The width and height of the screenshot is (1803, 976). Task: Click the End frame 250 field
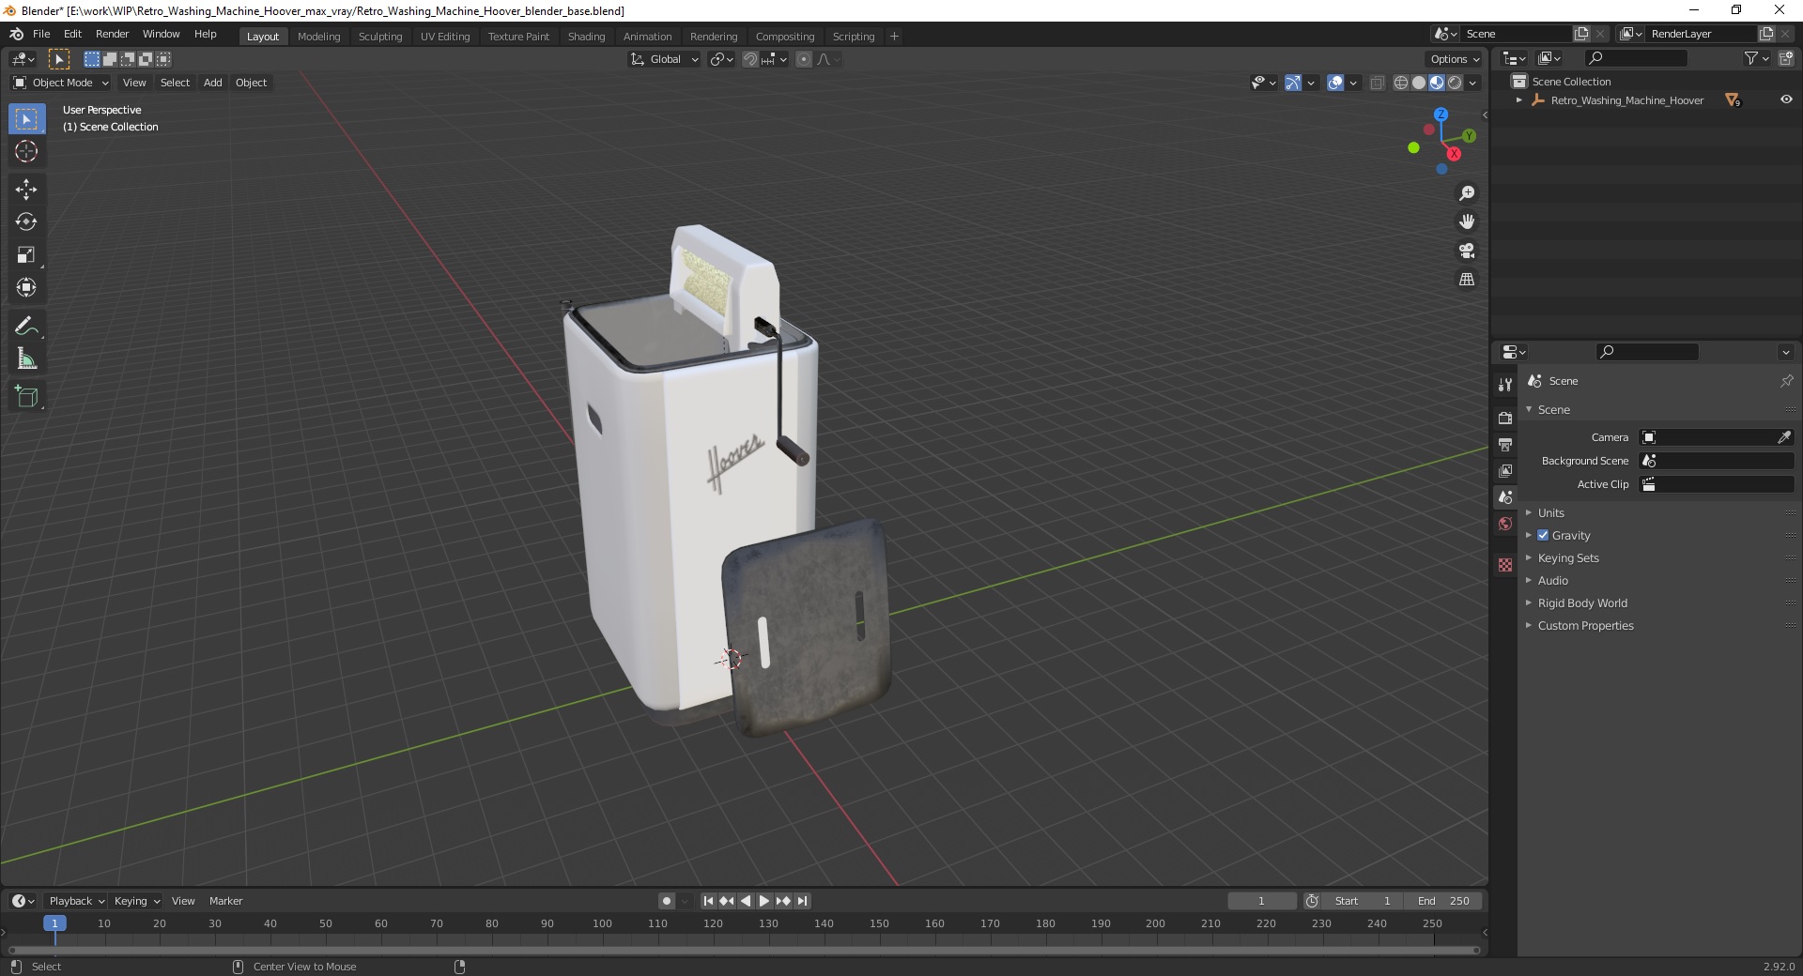pos(1444,901)
